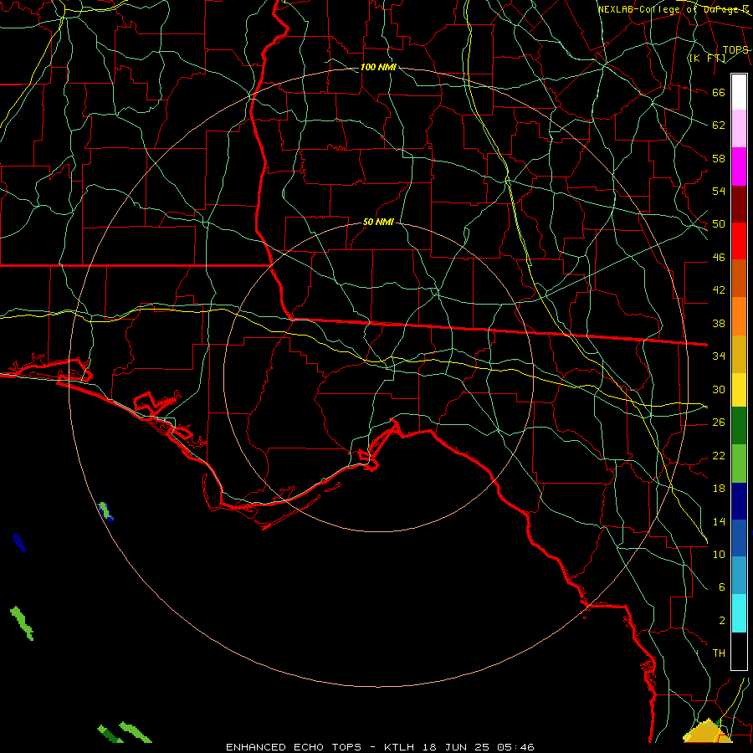Screen dimensions: 753x753
Task: Click the legend value '50'
Action: pyautogui.click(x=719, y=223)
